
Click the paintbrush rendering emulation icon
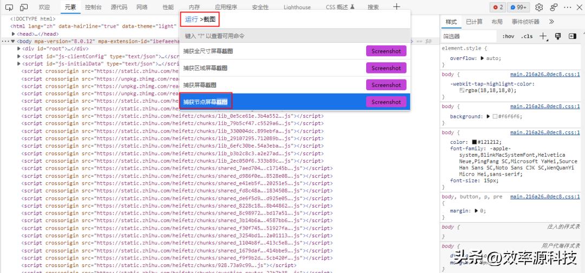[558, 36]
